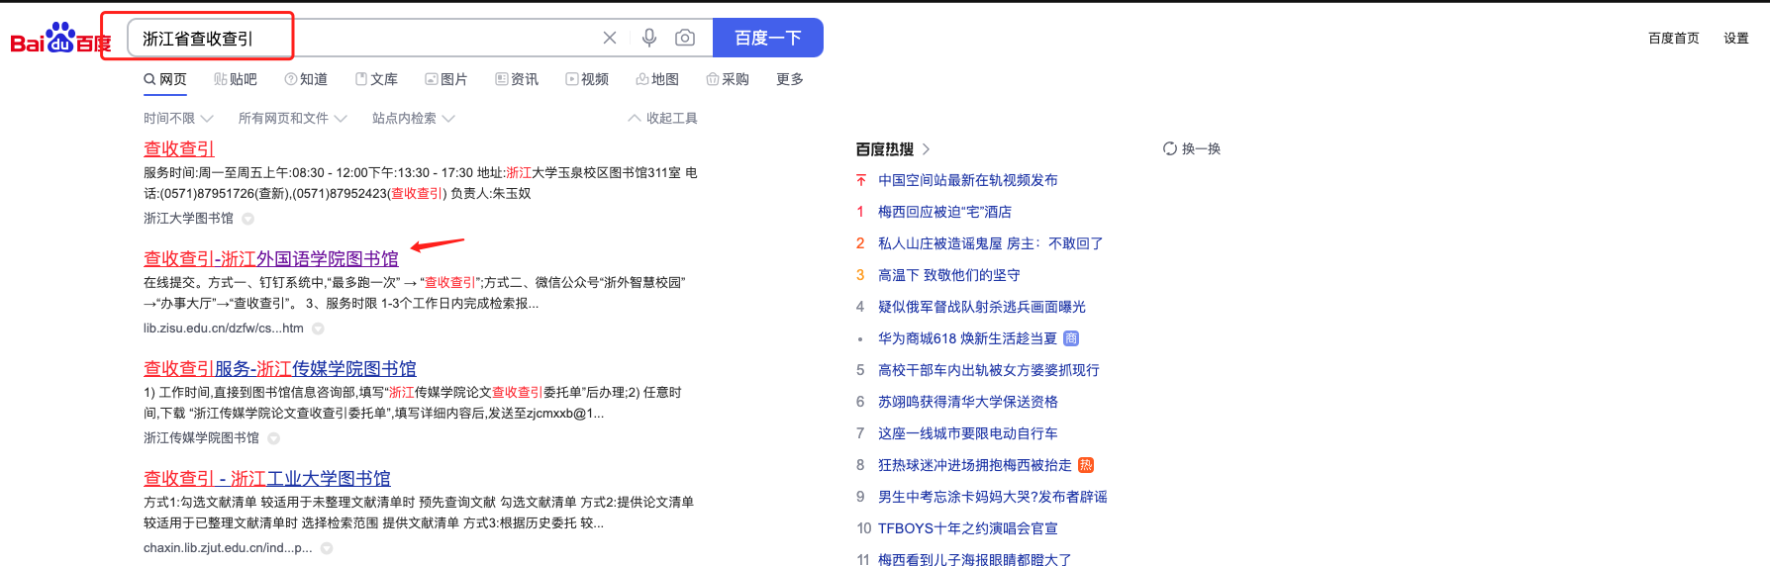Open hot topic 梅西看到儿子海报眼睛都瞪大了
1770x566 pixels.
point(975,559)
